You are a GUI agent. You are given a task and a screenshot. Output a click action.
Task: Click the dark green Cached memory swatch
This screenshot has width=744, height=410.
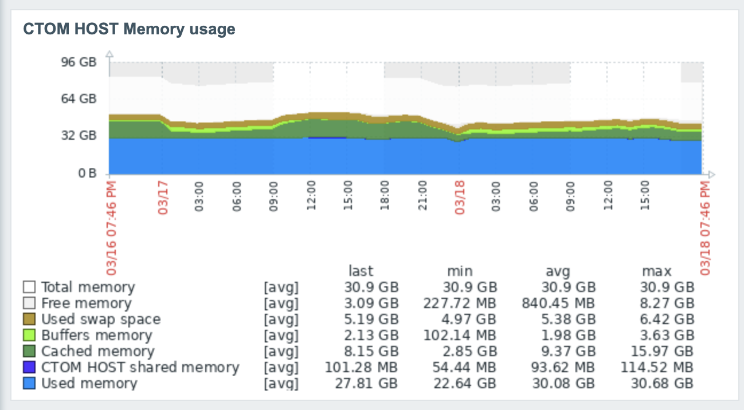click(30, 351)
